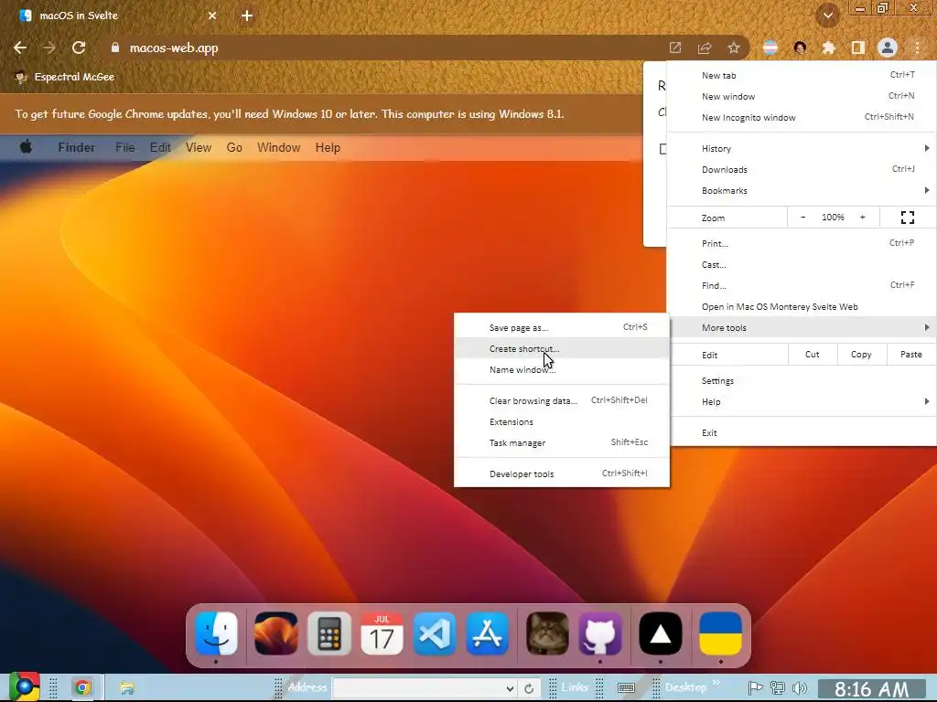Open Settings from the Chrome menu
This screenshot has width=937, height=702.
pos(802,381)
